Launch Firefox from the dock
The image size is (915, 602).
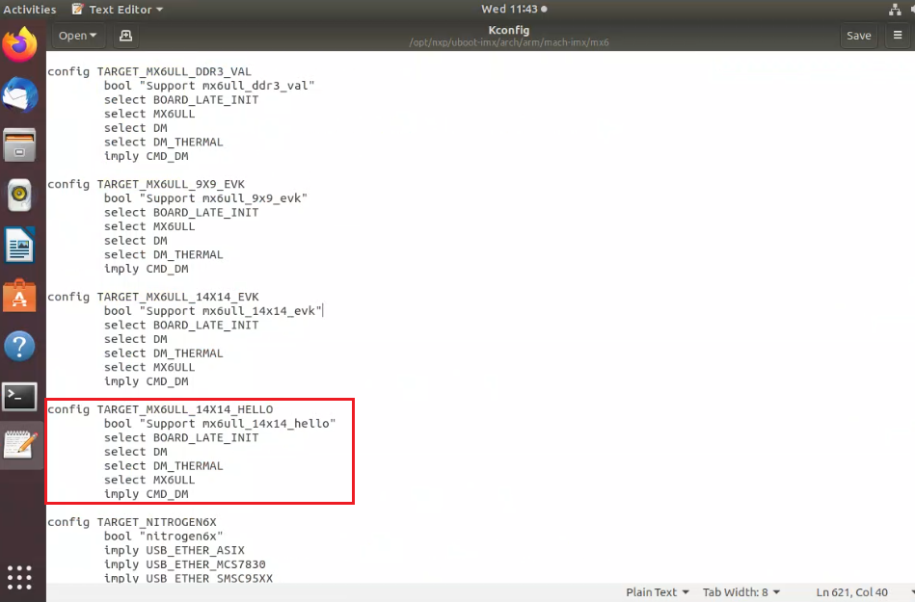pyautogui.click(x=19, y=45)
